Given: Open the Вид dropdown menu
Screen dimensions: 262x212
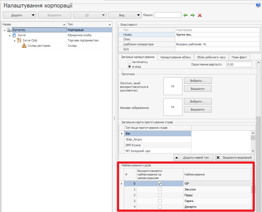Looking at the screenshot, I should coord(125,15).
